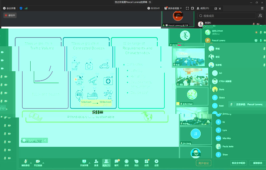Expand the audio options arrow beside microphone
The height and width of the screenshot is (170, 266).
(x=31, y=163)
